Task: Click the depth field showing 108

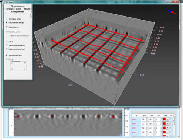Action: [x=150, y=119]
